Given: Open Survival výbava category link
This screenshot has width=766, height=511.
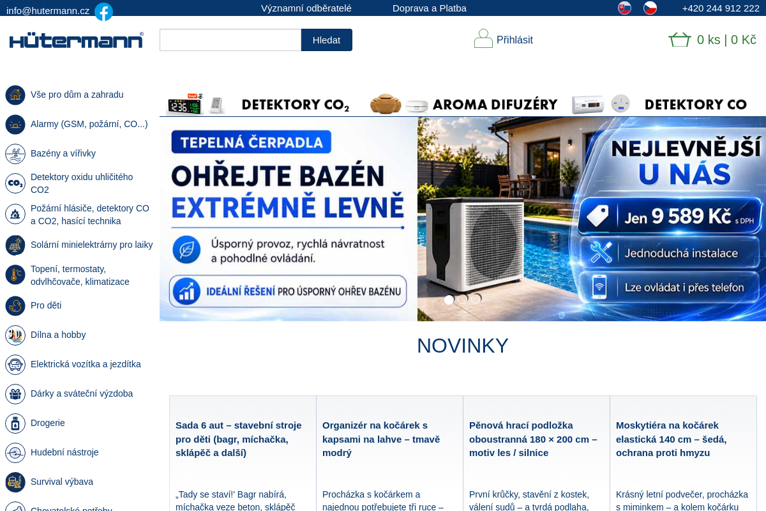Looking at the screenshot, I should coord(62,482).
